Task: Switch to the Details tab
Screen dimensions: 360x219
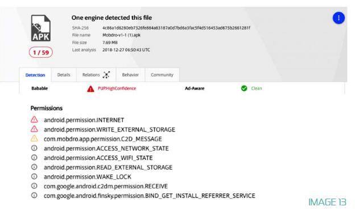Action: (x=64, y=75)
